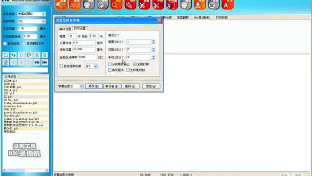Toggle the 自动删除文件 checkbox
Viewport: 312px width, 176px height.
point(23,44)
